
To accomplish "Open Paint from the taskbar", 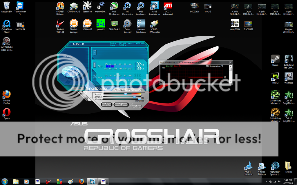I will [70, 182].
